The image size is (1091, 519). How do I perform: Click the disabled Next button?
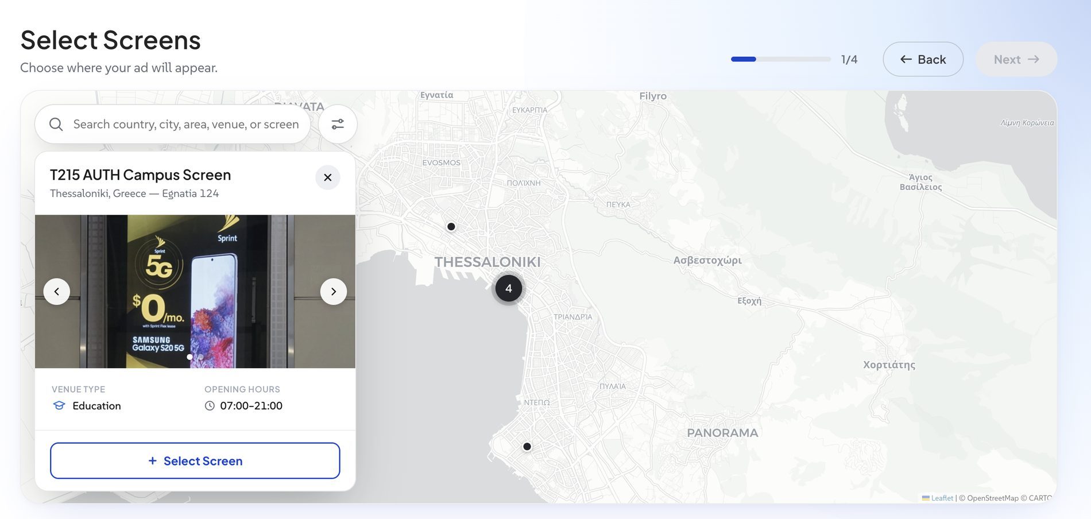1016,59
